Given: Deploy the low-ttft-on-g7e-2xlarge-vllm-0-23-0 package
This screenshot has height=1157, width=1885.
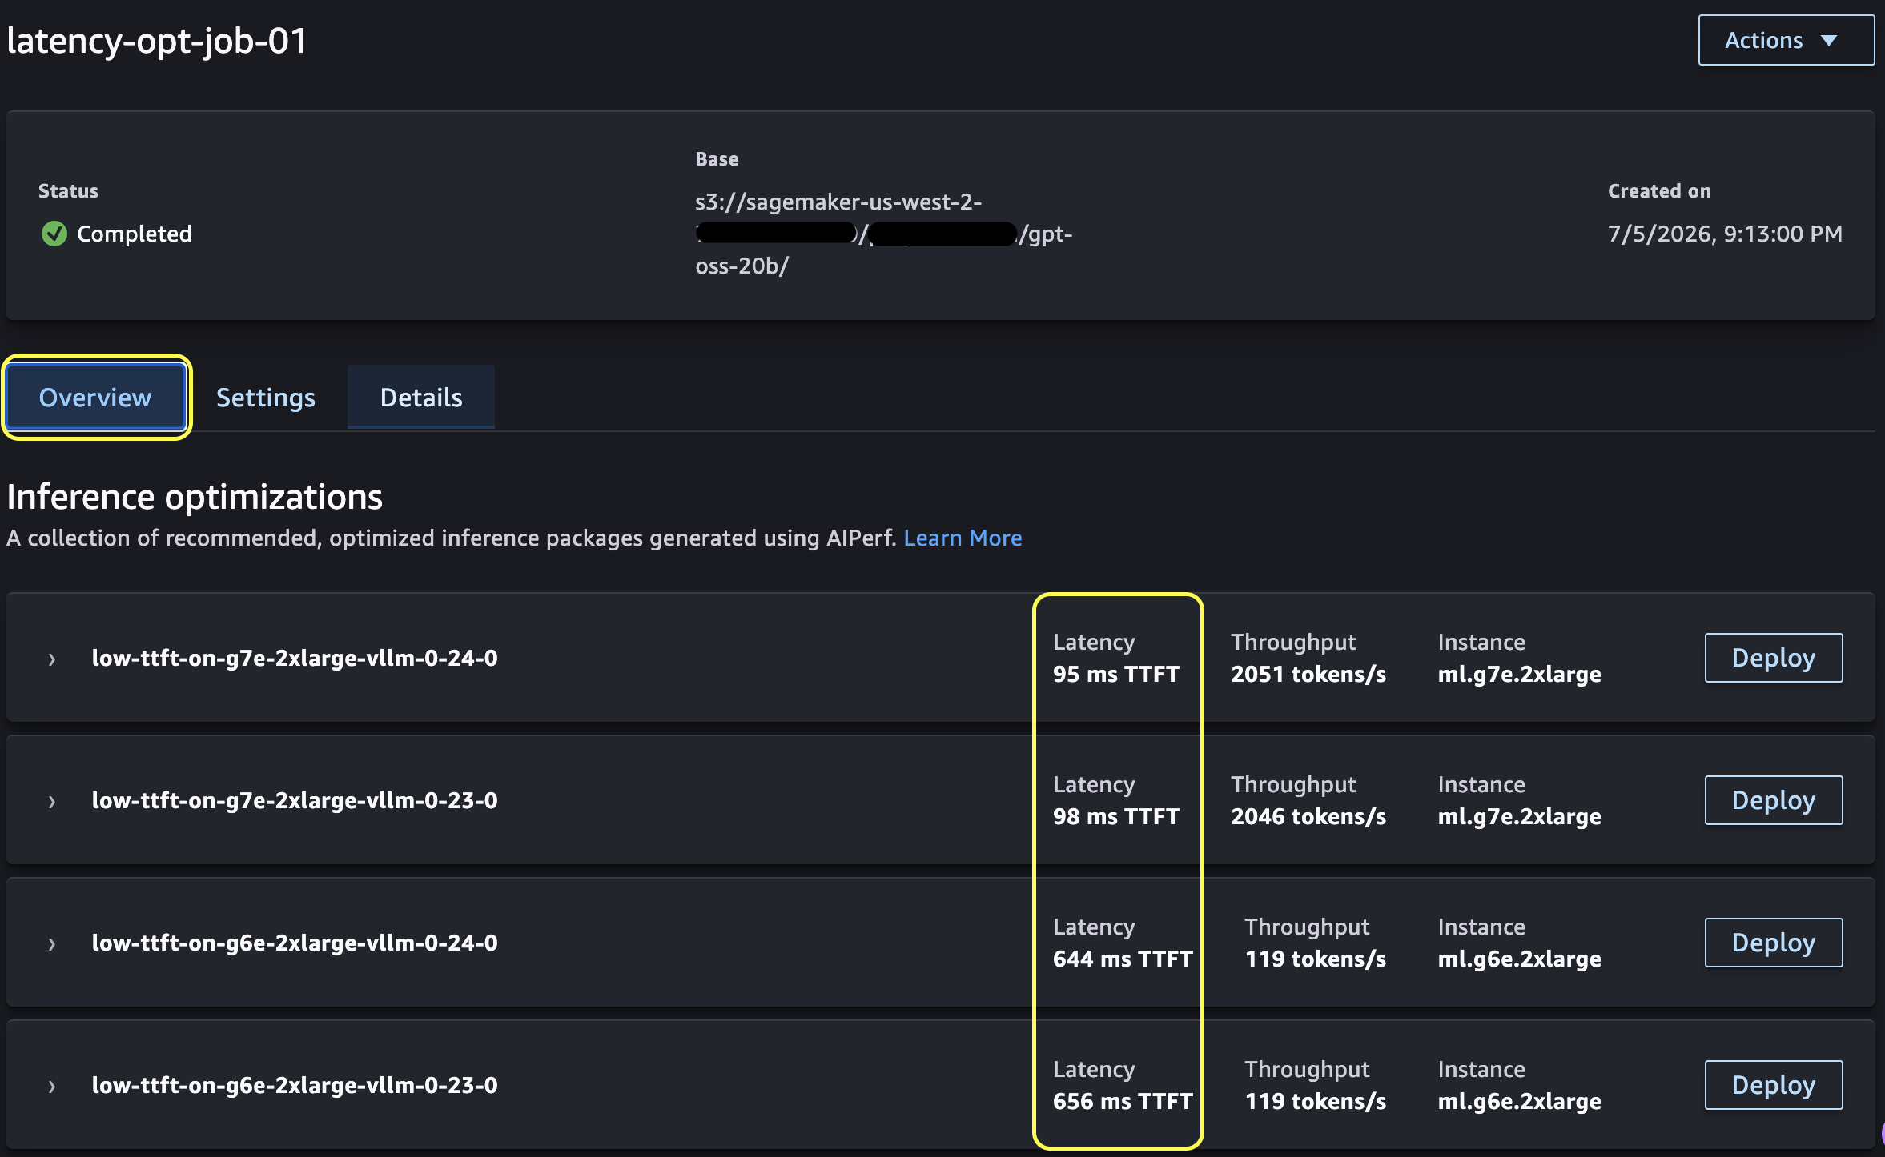Looking at the screenshot, I should click(1774, 800).
